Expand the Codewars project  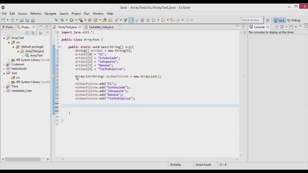[x=4, y=64]
